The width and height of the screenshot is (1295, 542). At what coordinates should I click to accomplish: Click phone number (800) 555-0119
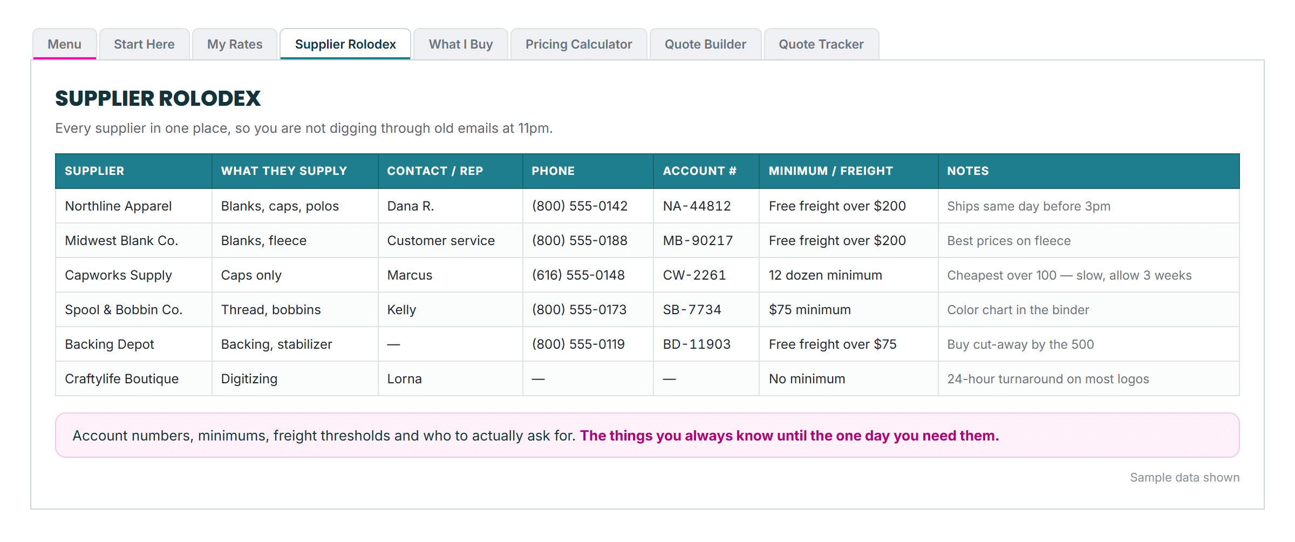tap(588, 344)
